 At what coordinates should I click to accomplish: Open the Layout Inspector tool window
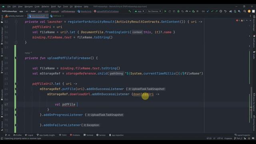(242, 135)
